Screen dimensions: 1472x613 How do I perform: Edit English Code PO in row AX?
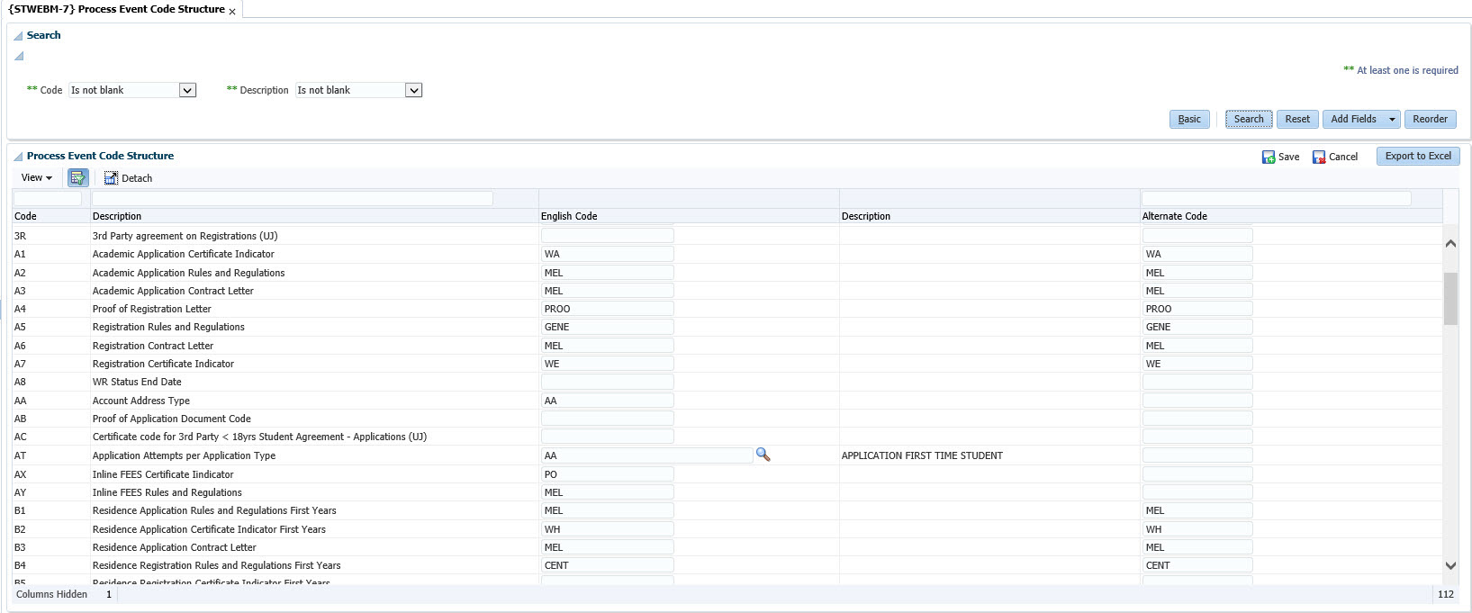point(608,474)
